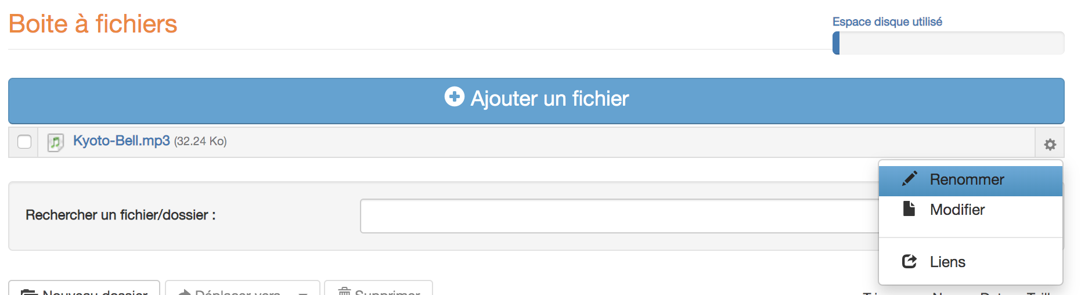Click the arrow icon on Déplacer vers

[x=185, y=292]
